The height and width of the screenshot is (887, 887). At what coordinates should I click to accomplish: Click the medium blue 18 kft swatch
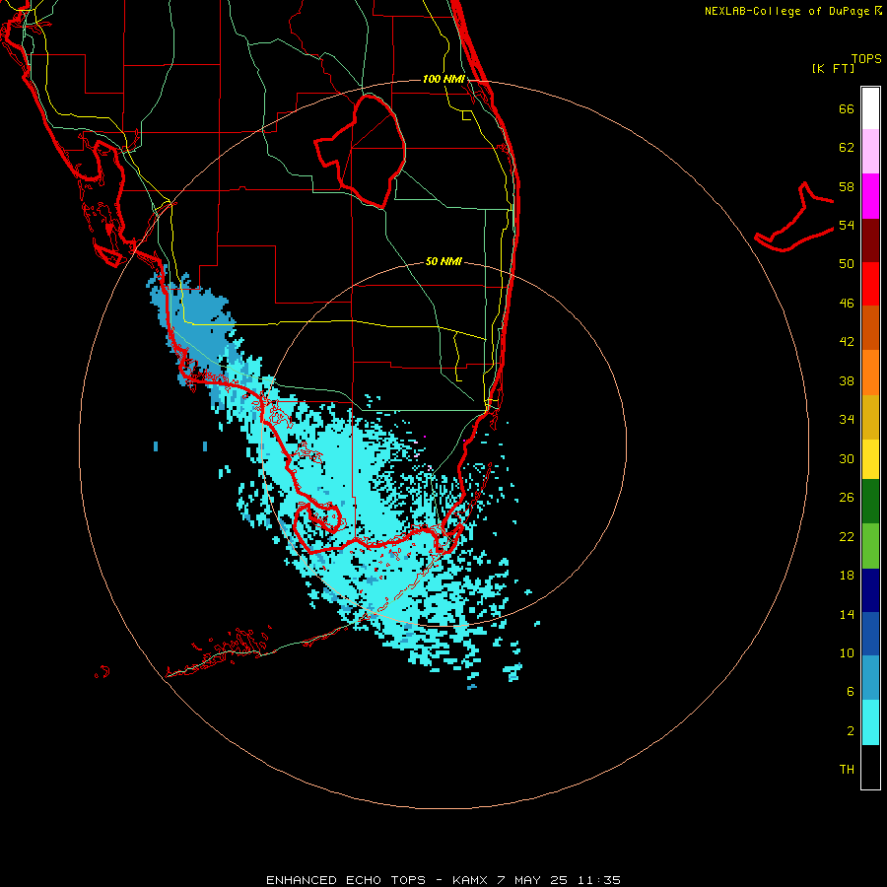[x=870, y=634]
